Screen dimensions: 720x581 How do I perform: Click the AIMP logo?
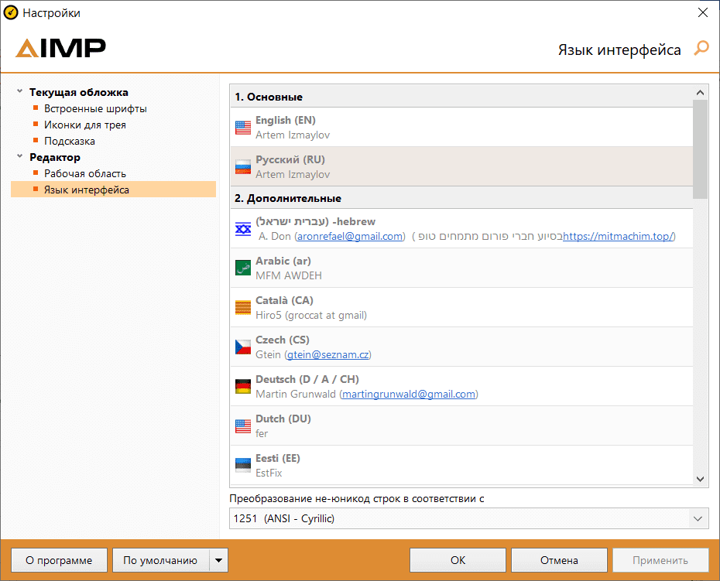(60, 48)
